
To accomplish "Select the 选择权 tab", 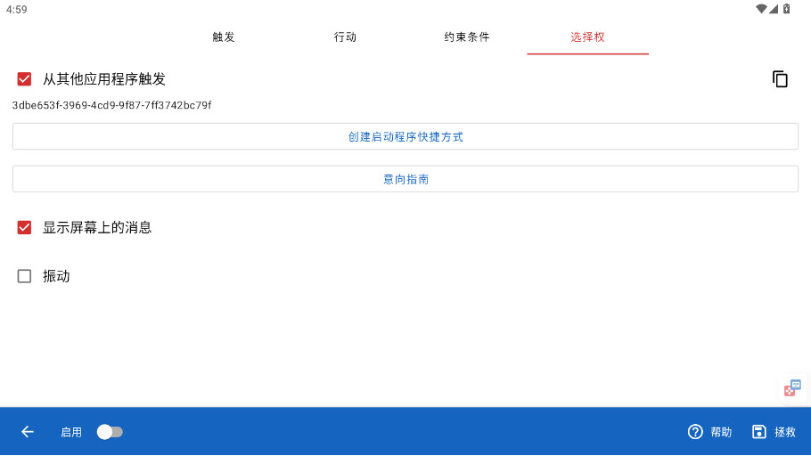I will pos(587,37).
